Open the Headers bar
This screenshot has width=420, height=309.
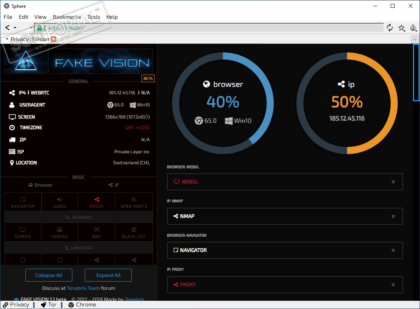[x=79, y=217]
